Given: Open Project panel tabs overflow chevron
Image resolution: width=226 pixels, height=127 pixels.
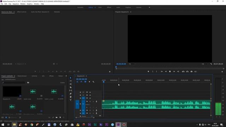Looking at the screenshot, I should (x=66, y=76).
